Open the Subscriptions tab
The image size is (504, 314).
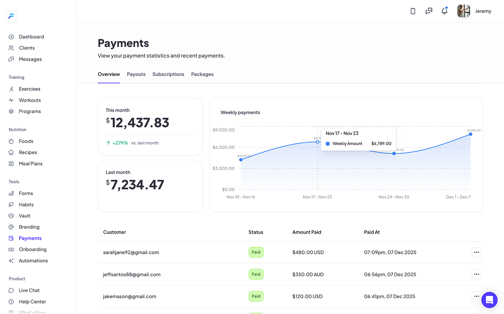click(x=168, y=74)
